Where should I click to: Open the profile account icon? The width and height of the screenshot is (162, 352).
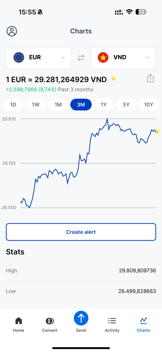12,31
